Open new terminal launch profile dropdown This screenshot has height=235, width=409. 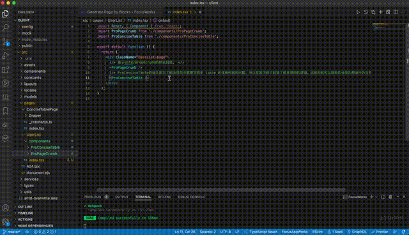pyautogui.click(x=376, y=197)
